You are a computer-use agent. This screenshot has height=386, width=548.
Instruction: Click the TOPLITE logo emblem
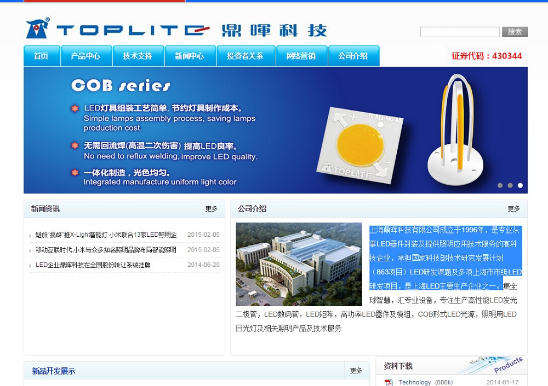38,28
